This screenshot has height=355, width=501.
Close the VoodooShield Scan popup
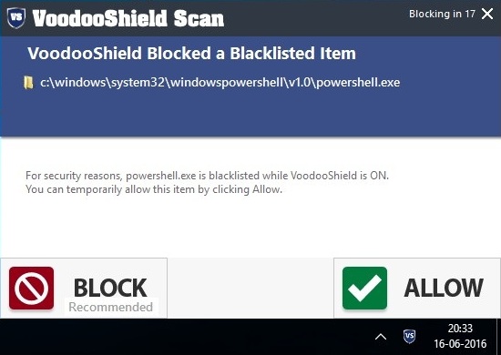point(487,14)
